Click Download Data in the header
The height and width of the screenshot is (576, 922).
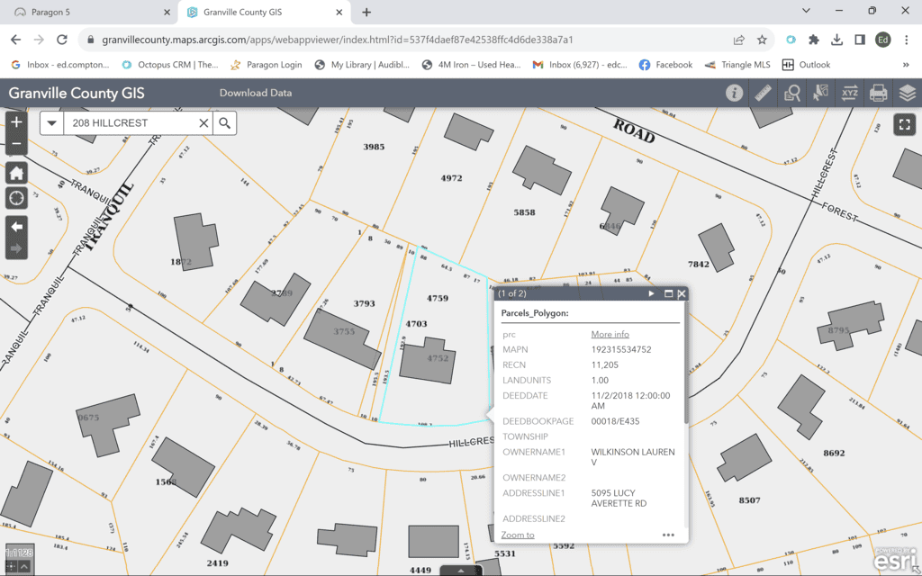point(256,93)
